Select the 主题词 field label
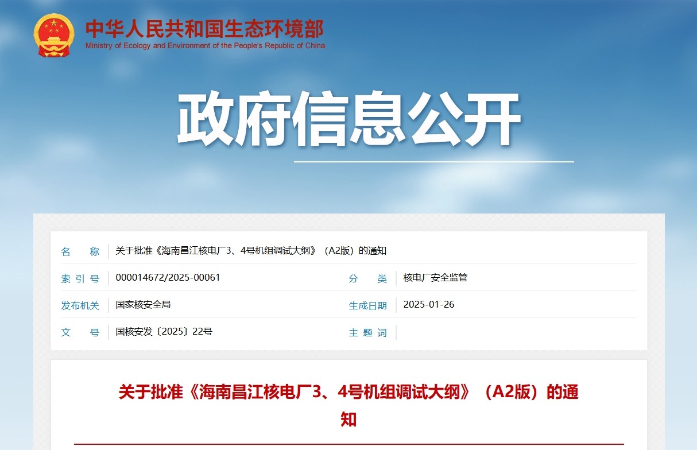Viewport: 697px width, 450px height. tap(367, 332)
